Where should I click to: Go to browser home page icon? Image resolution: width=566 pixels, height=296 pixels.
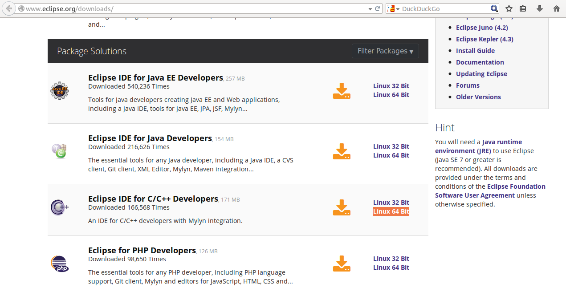556,8
